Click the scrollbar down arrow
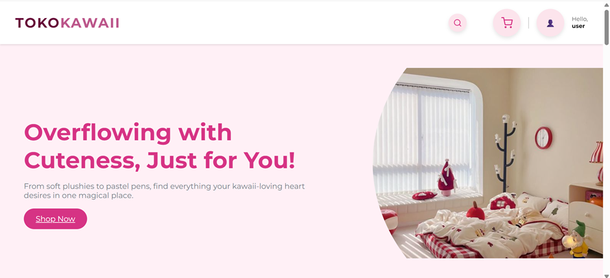Viewport: 610px width, 278px height. (607, 275)
